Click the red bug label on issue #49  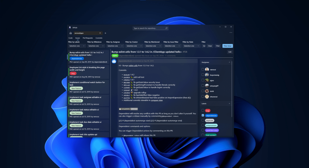point(73,73)
